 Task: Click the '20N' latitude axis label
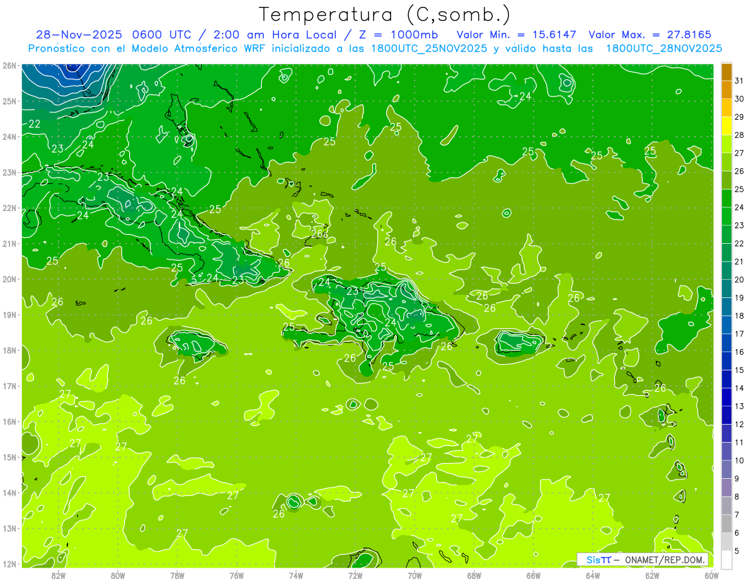click(x=9, y=279)
